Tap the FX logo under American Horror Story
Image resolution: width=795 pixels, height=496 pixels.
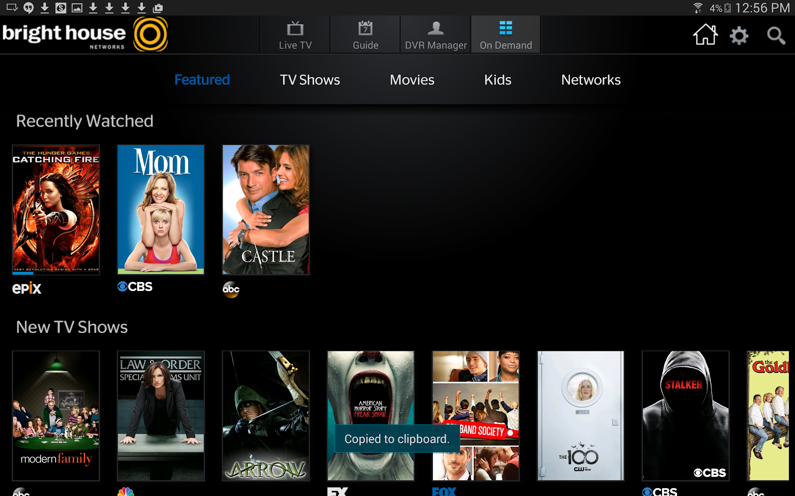click(x=338, y=491)
